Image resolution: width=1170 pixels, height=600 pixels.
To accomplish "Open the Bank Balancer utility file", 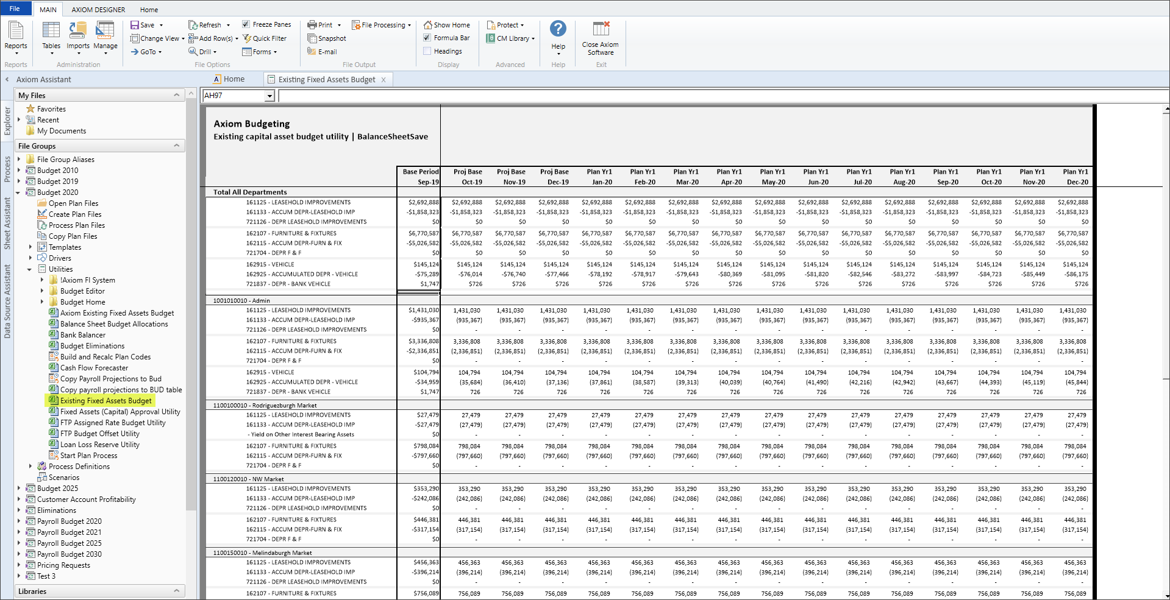I will click(77, 335).
